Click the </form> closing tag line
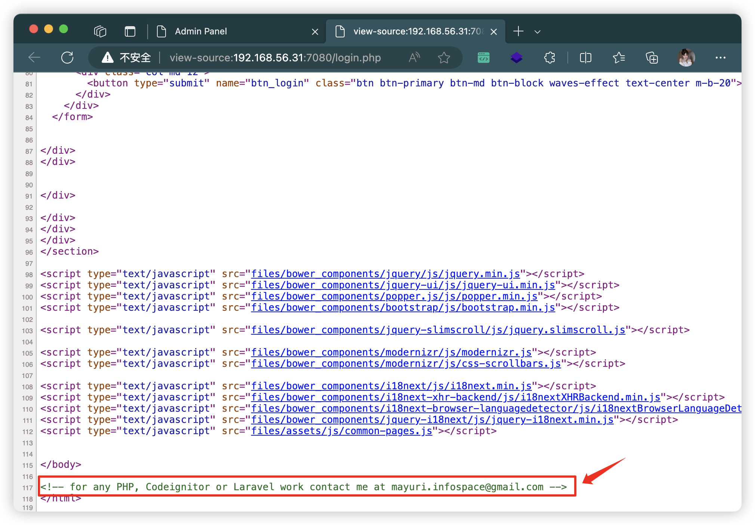This screenshot has height=525, width=755. click(73, 117)
